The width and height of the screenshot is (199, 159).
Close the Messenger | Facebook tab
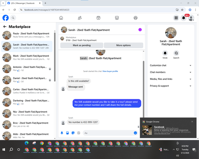click(40, 3)
